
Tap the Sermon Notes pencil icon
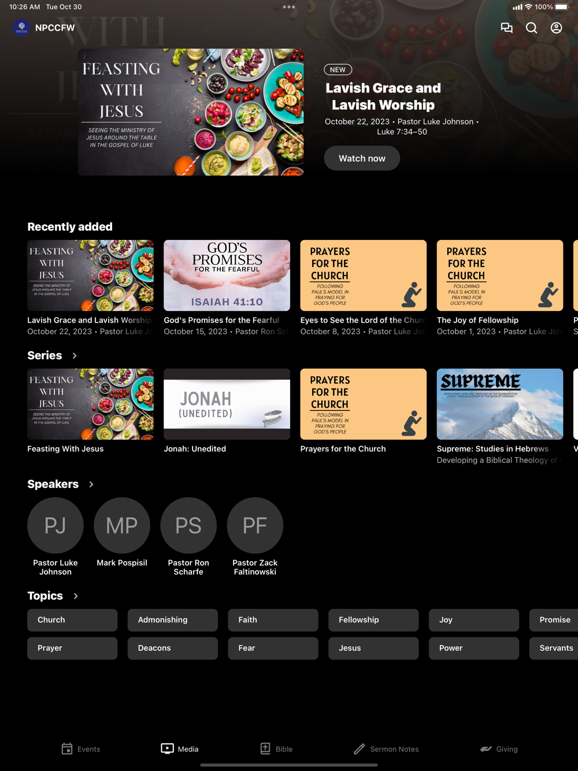(360, 748)
